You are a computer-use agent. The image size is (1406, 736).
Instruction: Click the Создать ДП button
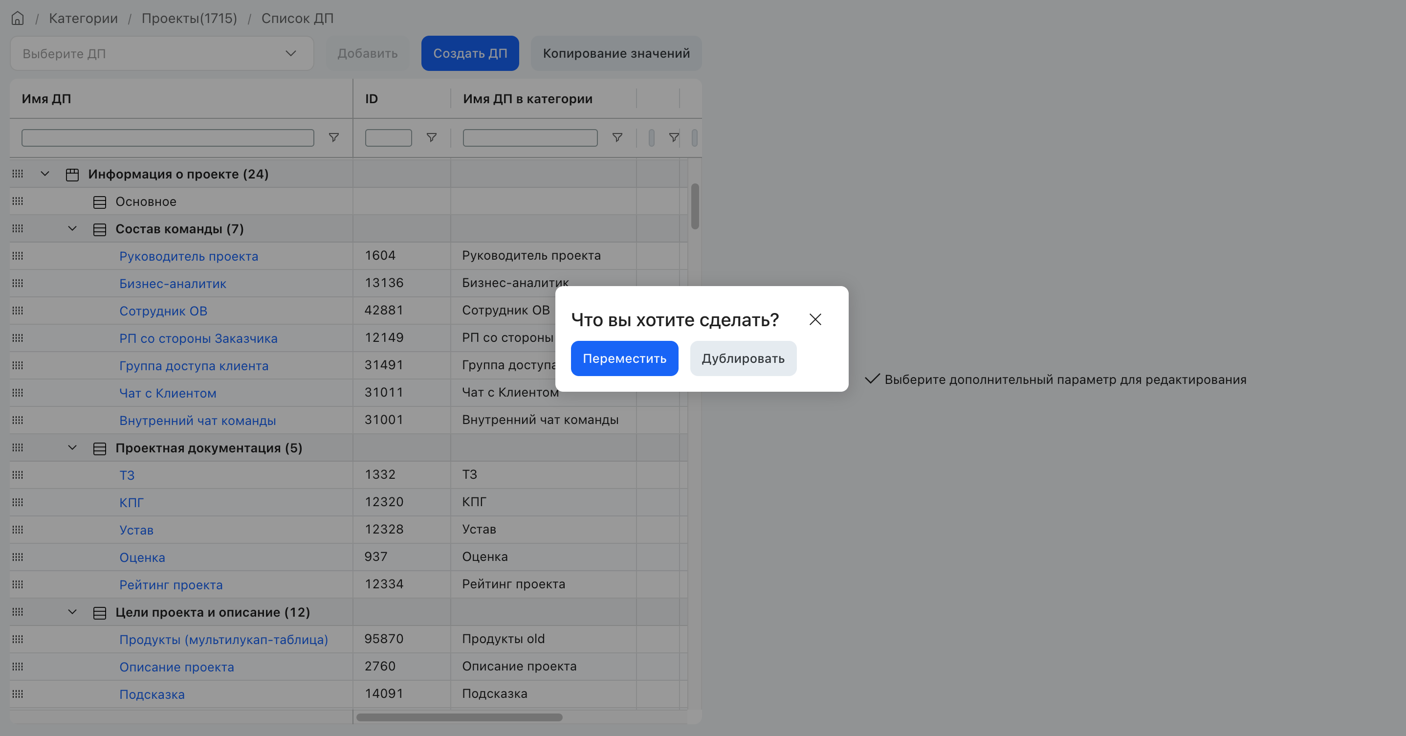tap(470, 53)
